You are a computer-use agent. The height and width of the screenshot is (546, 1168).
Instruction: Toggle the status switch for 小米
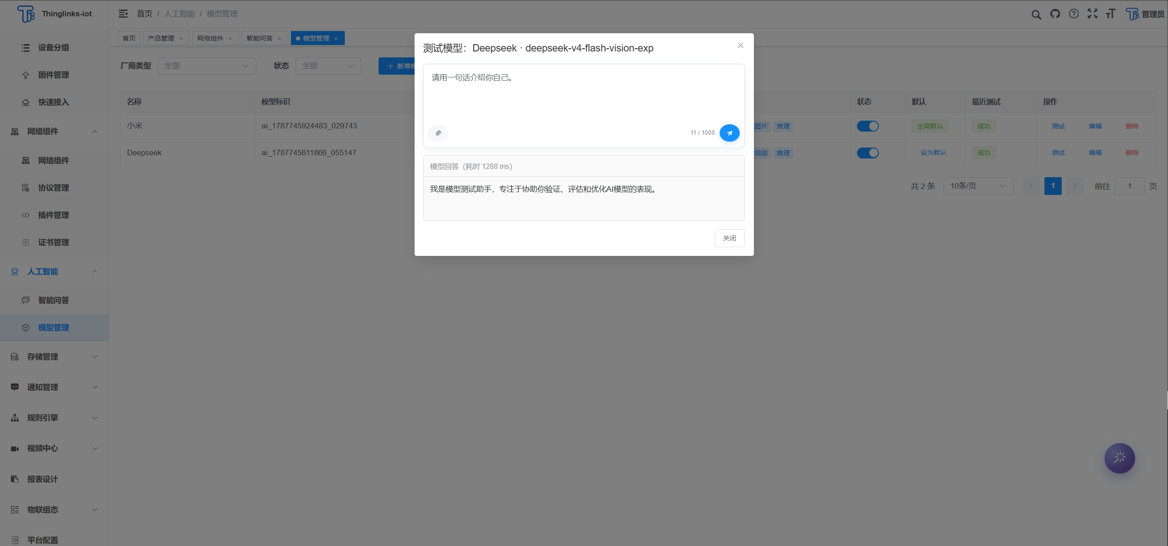click(x=867, y=126)
